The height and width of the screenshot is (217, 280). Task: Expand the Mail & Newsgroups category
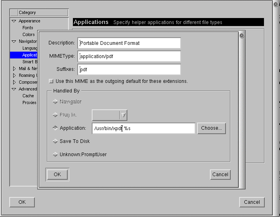point(14,69)
